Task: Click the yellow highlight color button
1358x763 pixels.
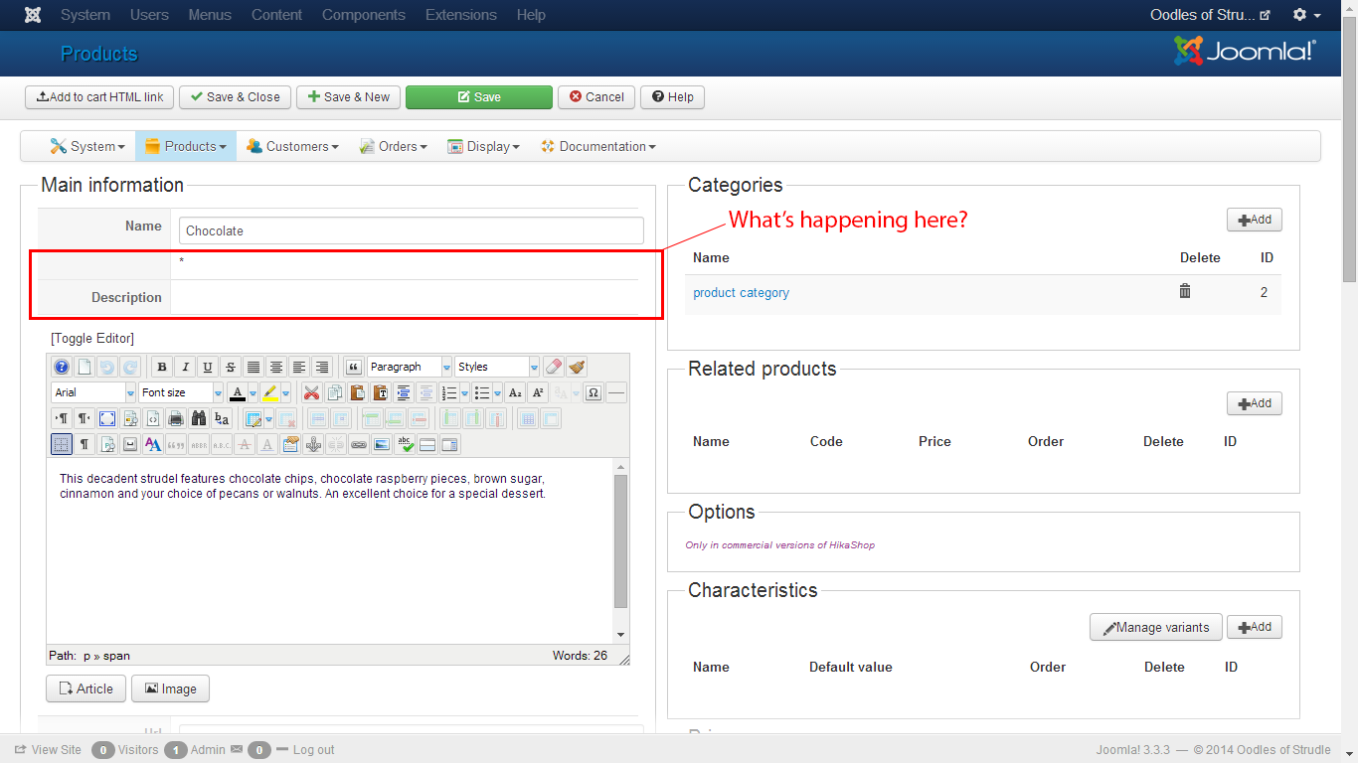Action: (x=270, y=392)
